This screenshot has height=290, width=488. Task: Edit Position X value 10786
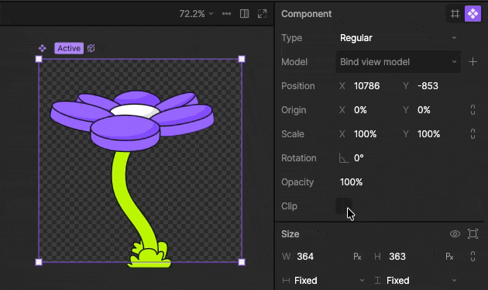pos(366,86)
